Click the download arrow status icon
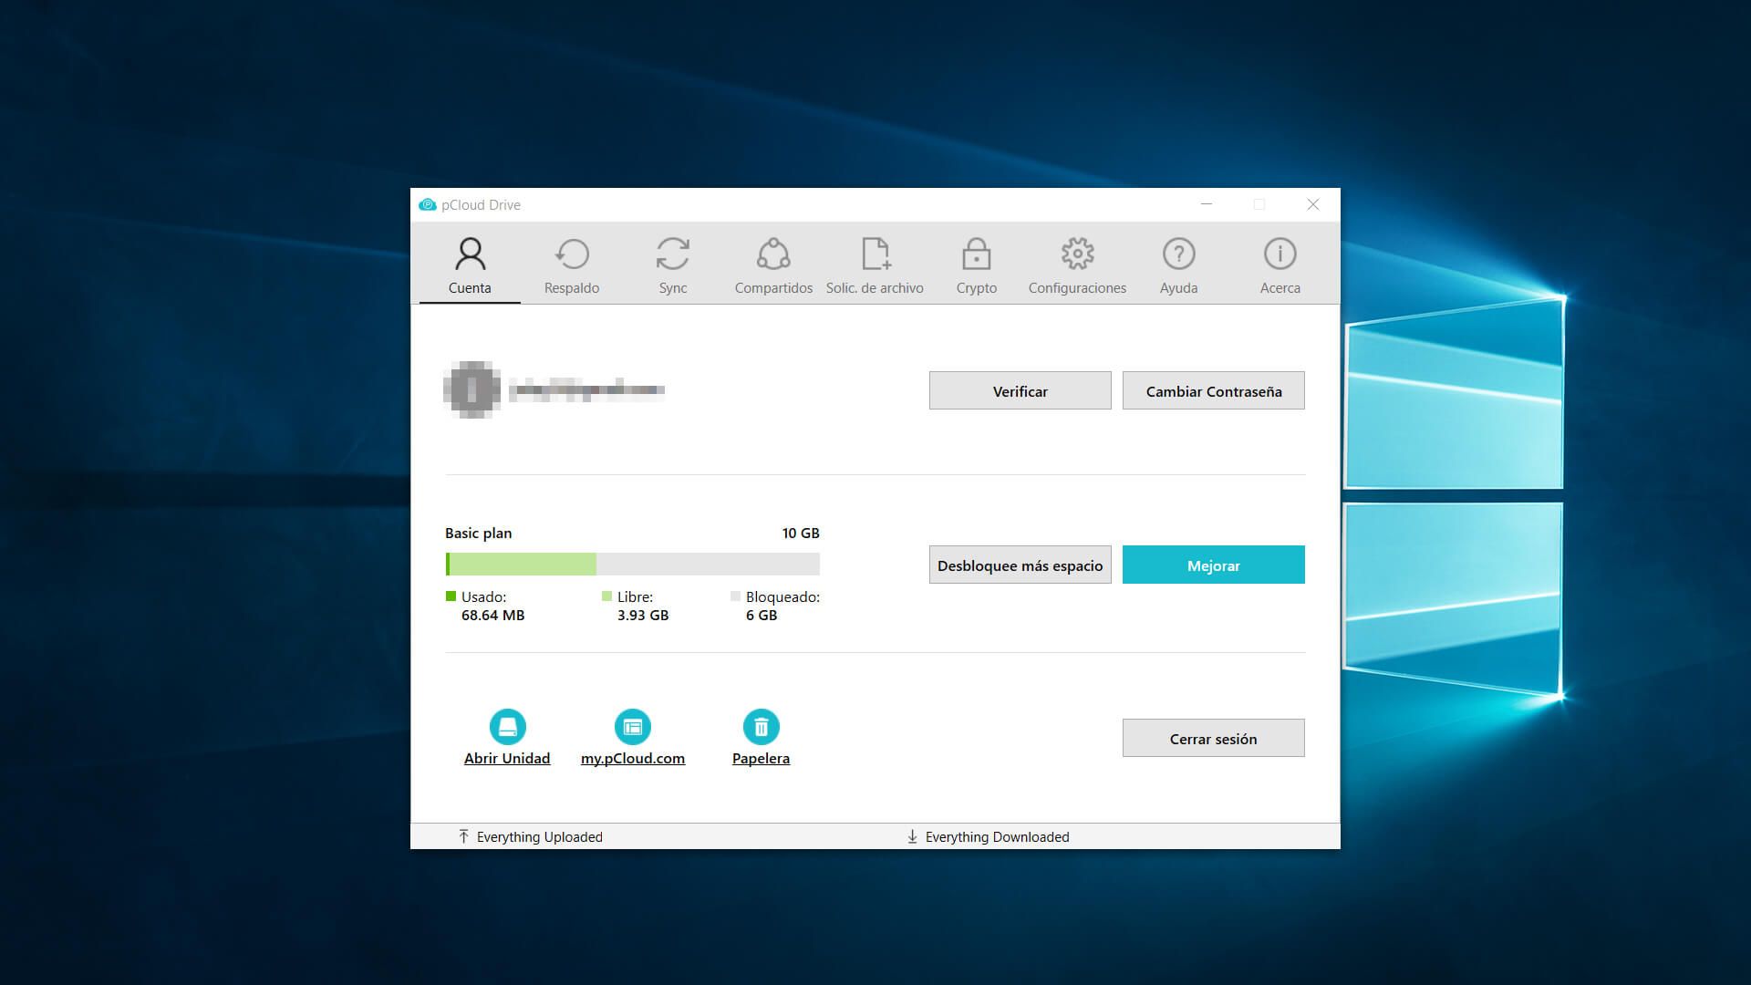The width and height of the screenshot is (1751, 985). 912,836
